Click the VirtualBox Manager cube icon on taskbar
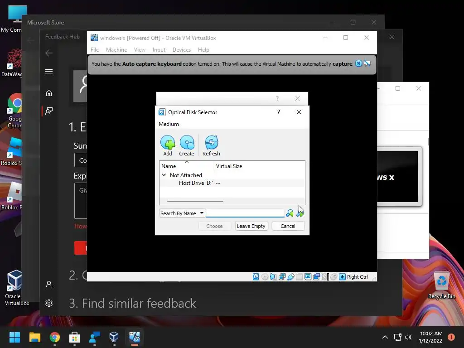This screenshot has width=464, height=348. [x=114, y=337]
